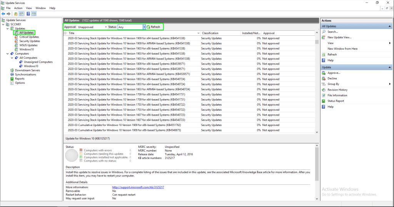Click the Refresh button beside Status filter

[x=153, y=27]
